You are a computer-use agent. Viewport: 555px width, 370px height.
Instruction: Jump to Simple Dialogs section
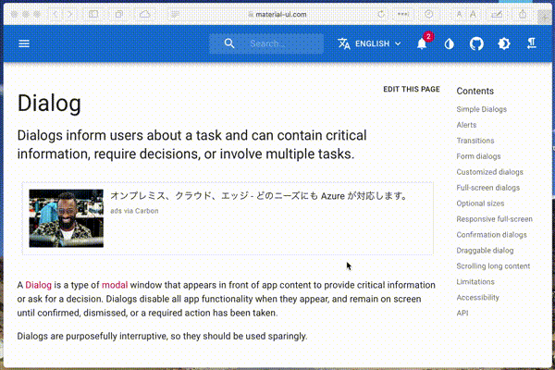[481, 109]
